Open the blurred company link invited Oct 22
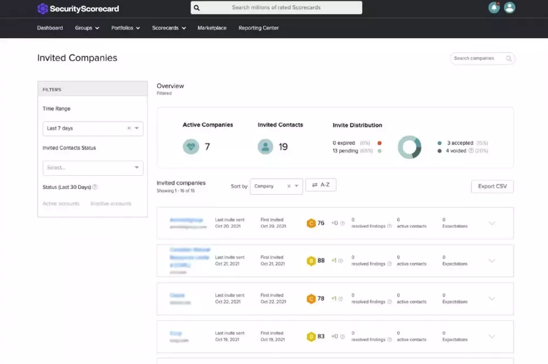Image resolution: width=548 pixels, height=364 pixels. pos(177,295)
